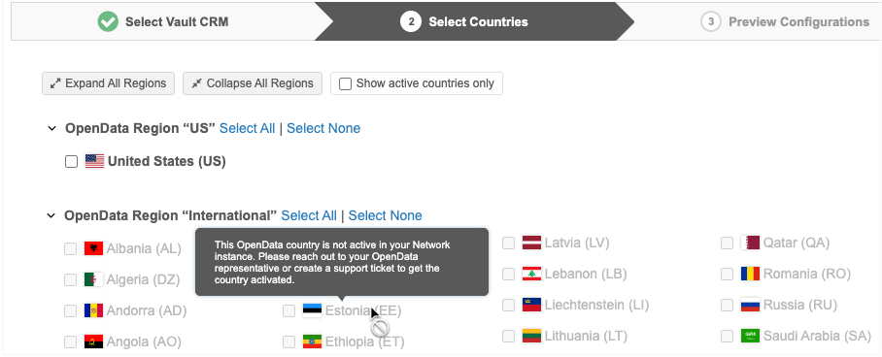882x357 pixels.
Task: Click Select All for International region
Action: [x=309, y=216]
